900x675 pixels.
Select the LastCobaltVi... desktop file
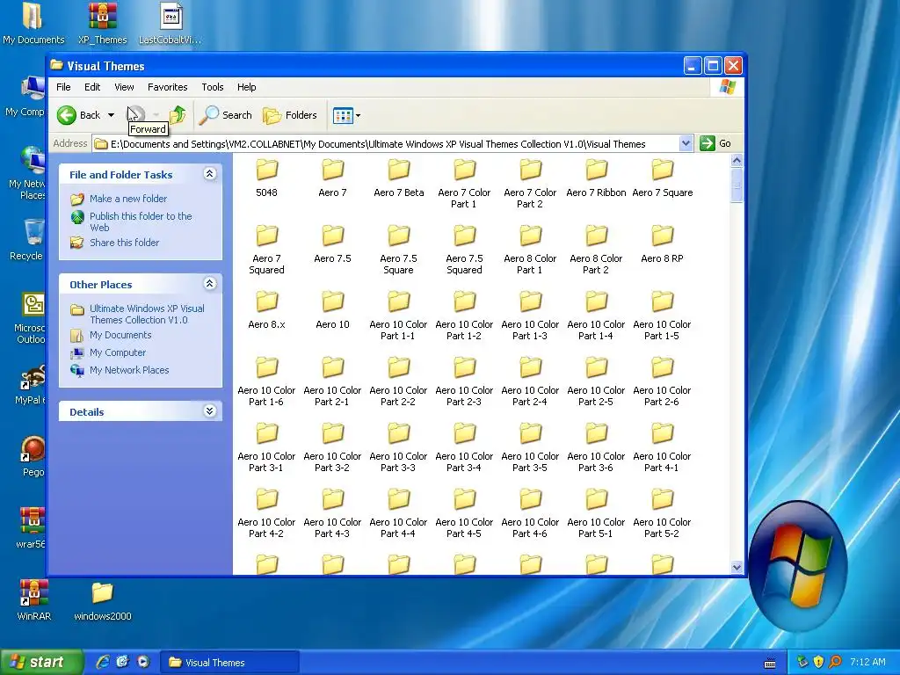[171, 24]
